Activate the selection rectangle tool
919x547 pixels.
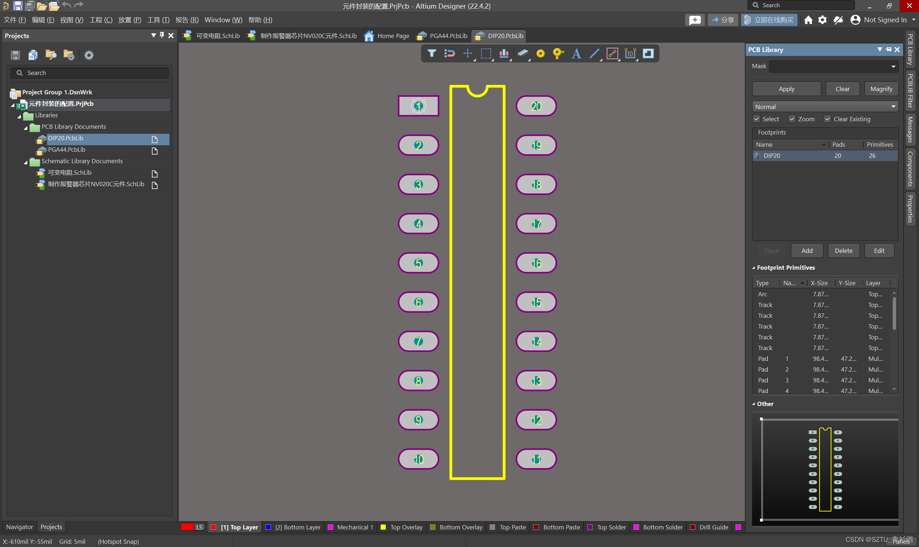coord(486,54)
